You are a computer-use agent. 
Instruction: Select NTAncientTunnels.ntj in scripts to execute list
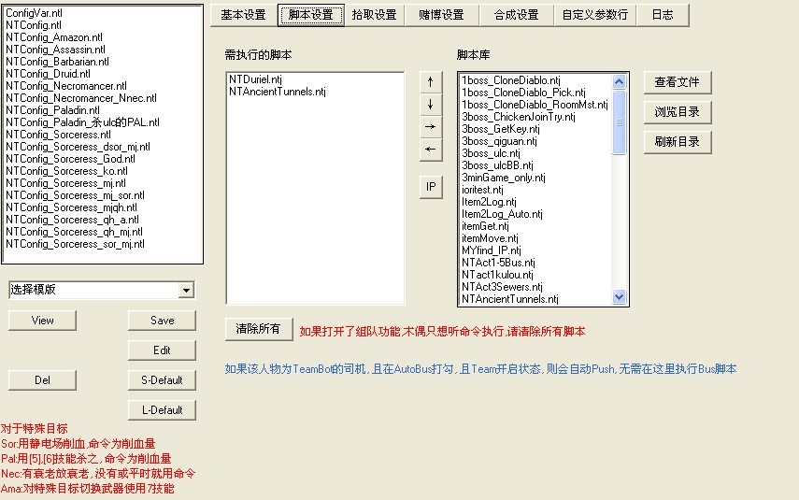point(278,92)
